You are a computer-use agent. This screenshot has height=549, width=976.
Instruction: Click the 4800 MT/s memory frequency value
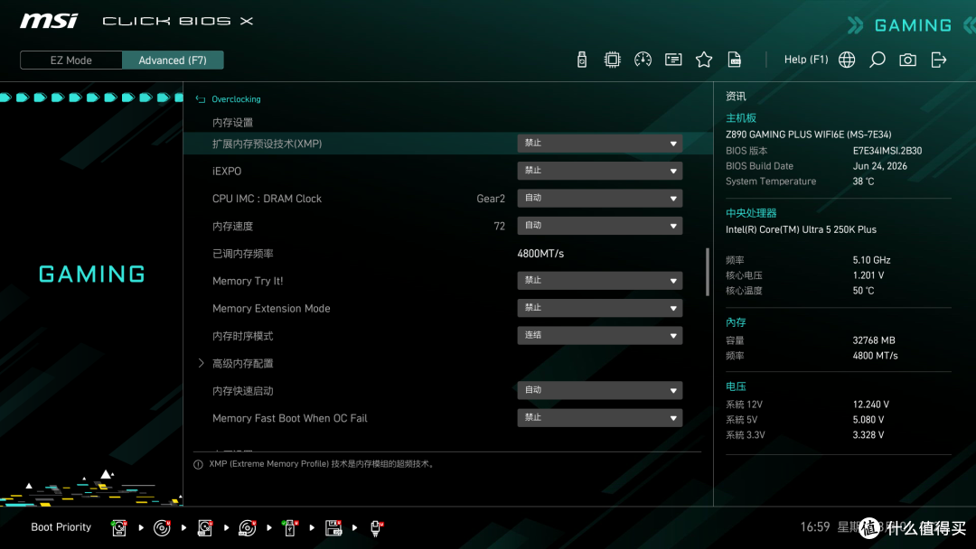point(875,356)
